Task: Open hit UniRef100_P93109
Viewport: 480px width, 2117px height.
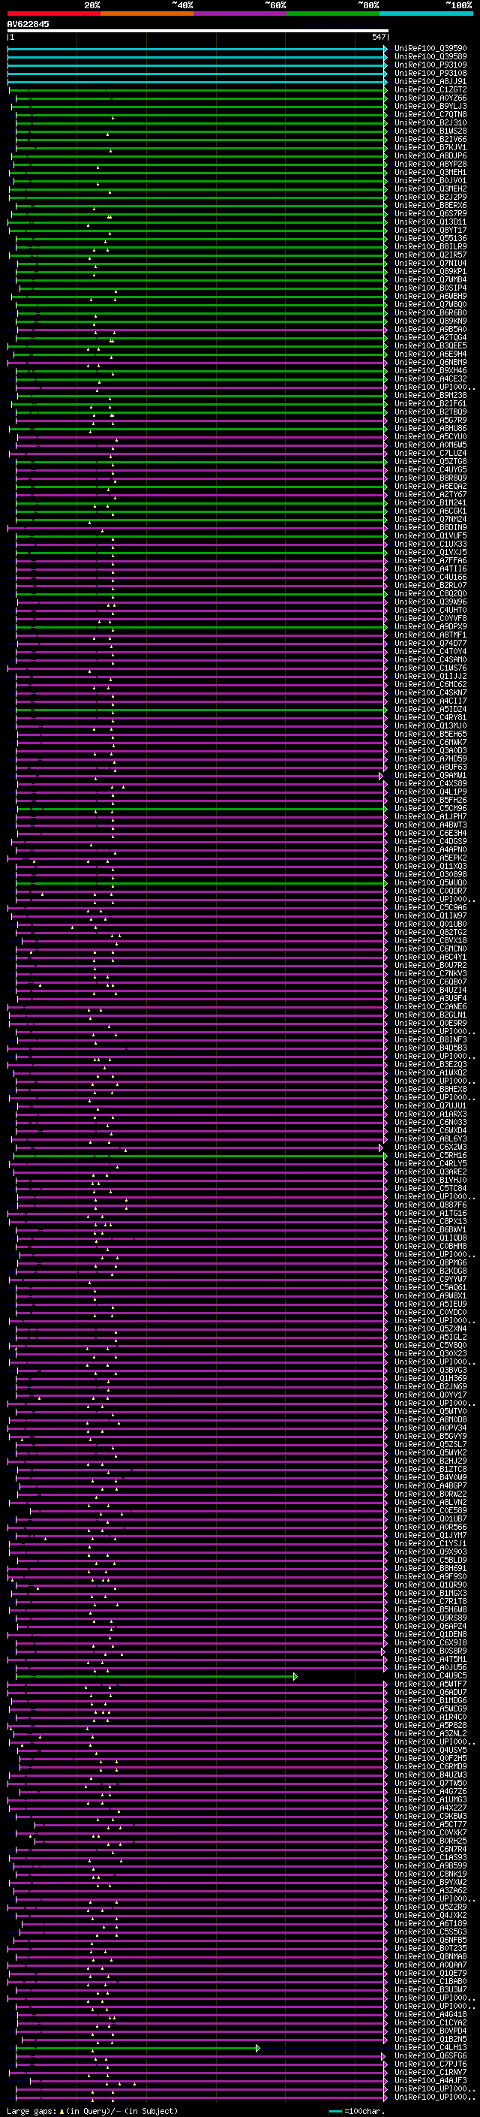Action: [430, 65]
